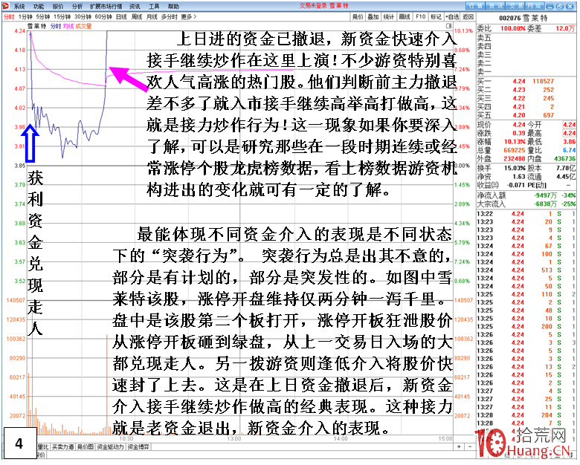Switch to the 60分钟 chart tab
This screenshot has width=580, height=465.
pyautogui.click(x=103, y=16)
